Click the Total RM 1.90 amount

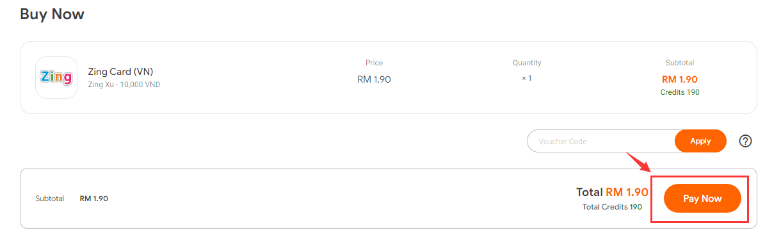[x=612, y=192]
